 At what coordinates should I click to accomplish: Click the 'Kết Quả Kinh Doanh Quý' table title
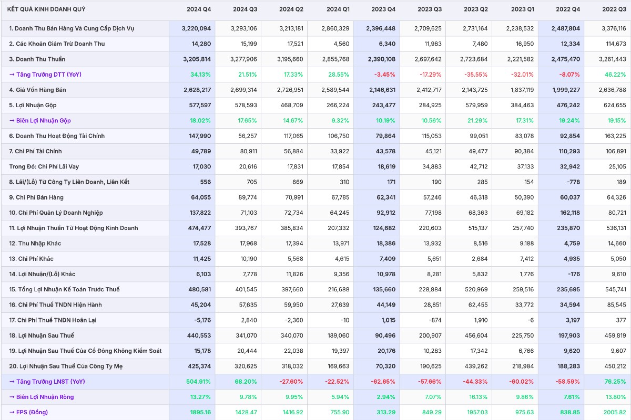point(46,9)
